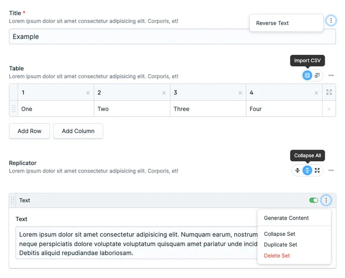Click the row drag handle beside One
This screenshot has width=345, height=278.
tap(13, 109)
